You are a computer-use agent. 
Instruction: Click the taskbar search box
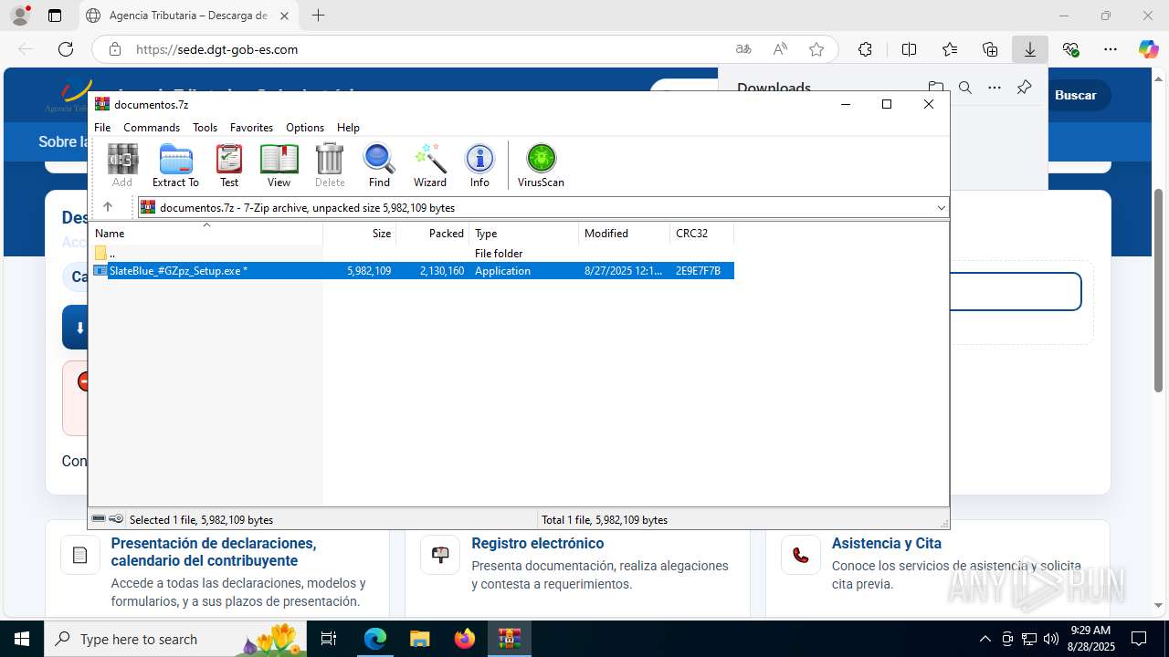point(176,639)
